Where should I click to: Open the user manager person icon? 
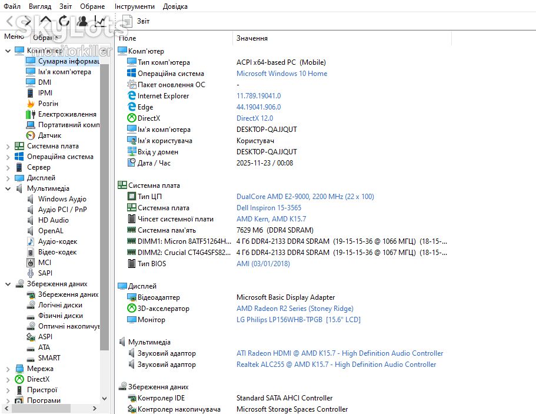pyautogui.click(x=82, y=21)
